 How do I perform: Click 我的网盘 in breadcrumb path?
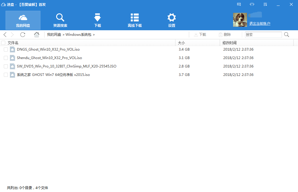pyautogui.click(x=54, y=35)
